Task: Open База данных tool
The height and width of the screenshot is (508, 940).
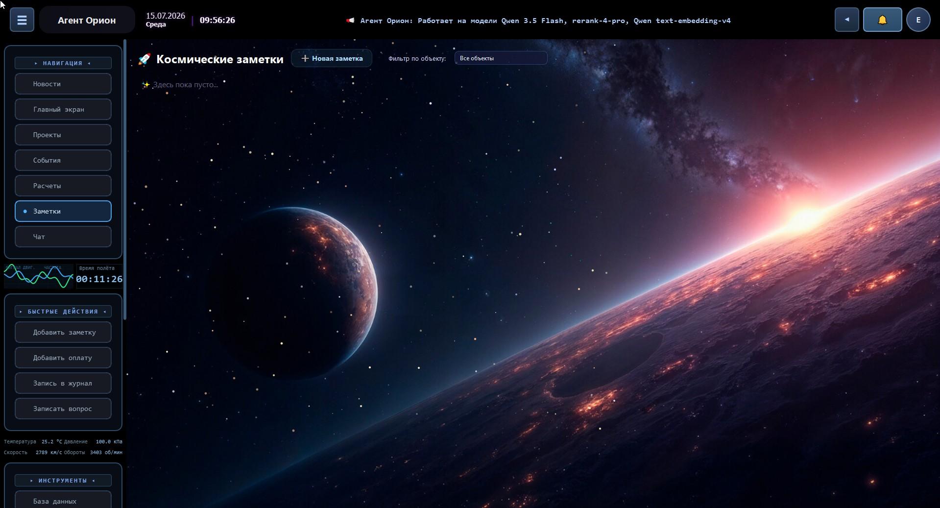Action: (x=63, y=500)
